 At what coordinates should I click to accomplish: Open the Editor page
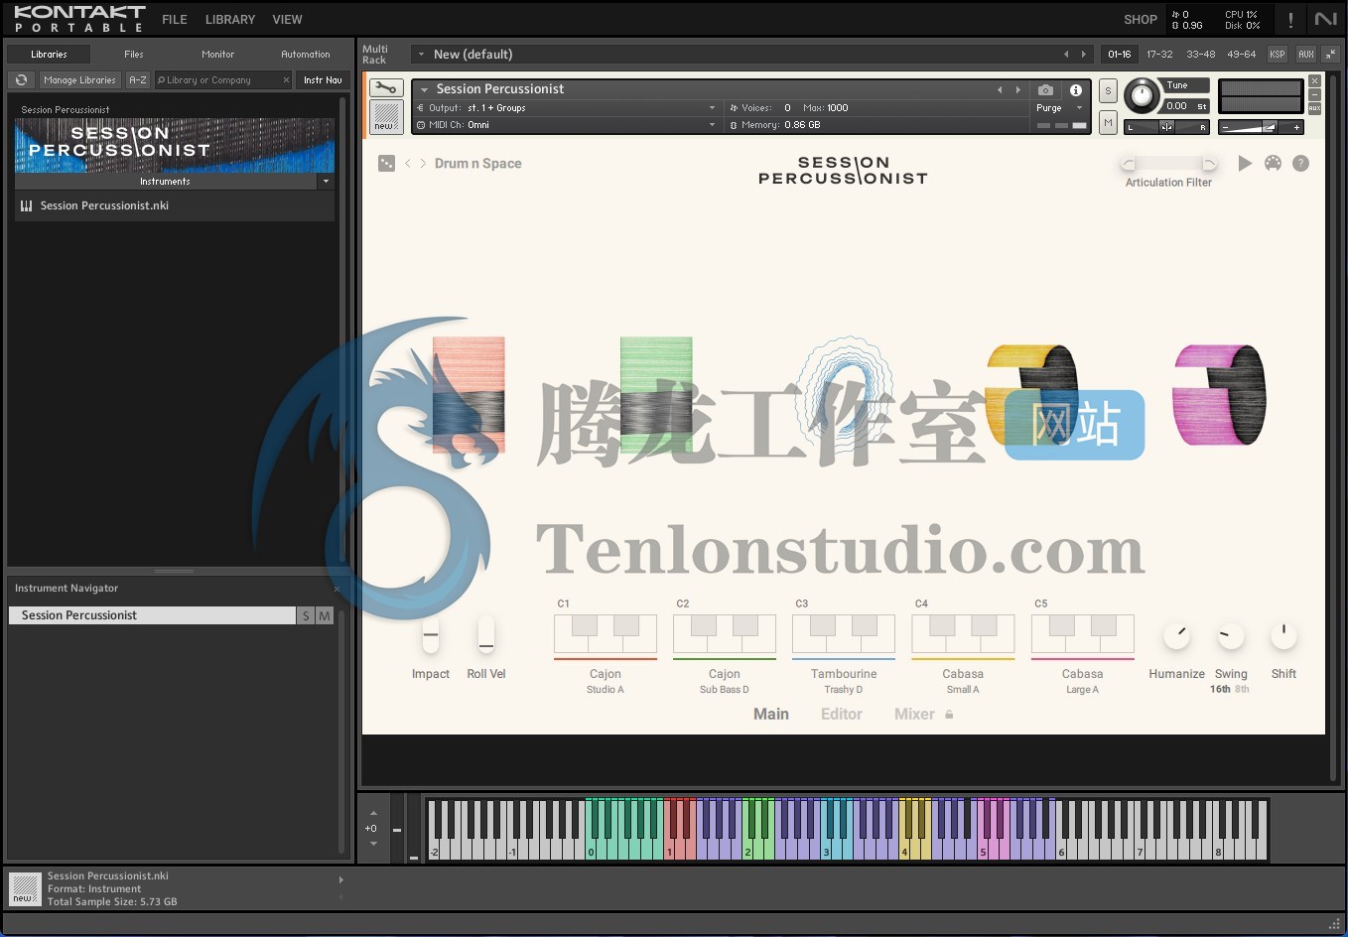click(x=842, y=714)
